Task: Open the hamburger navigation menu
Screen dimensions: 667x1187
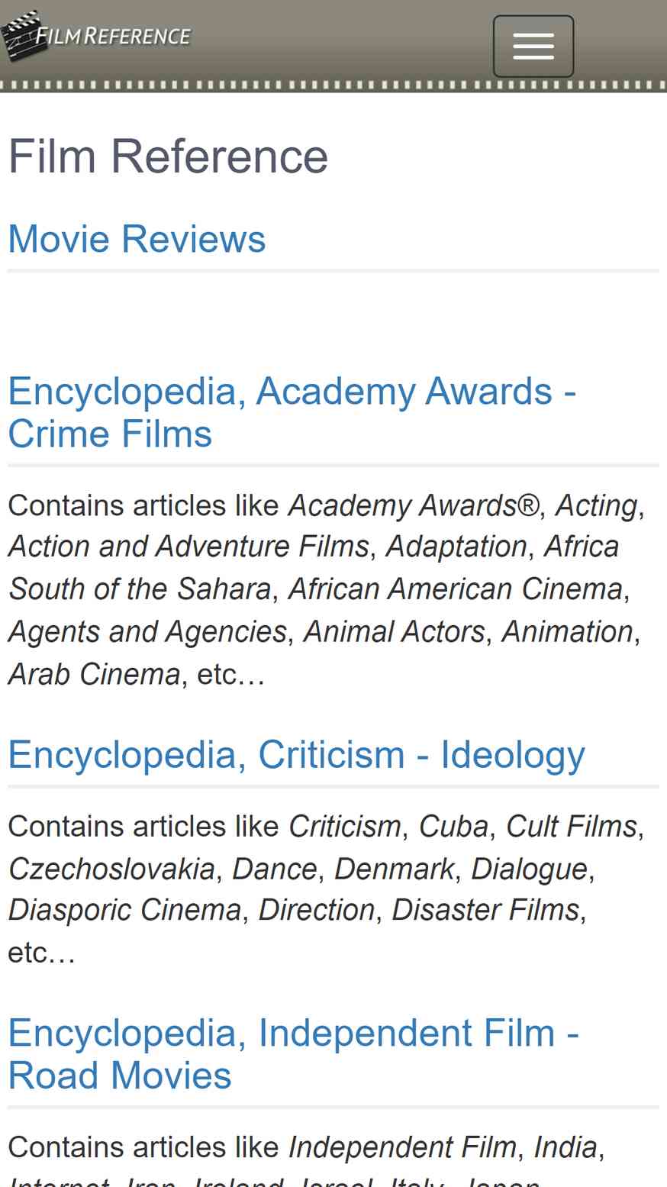Action: (x=533, y=46)
